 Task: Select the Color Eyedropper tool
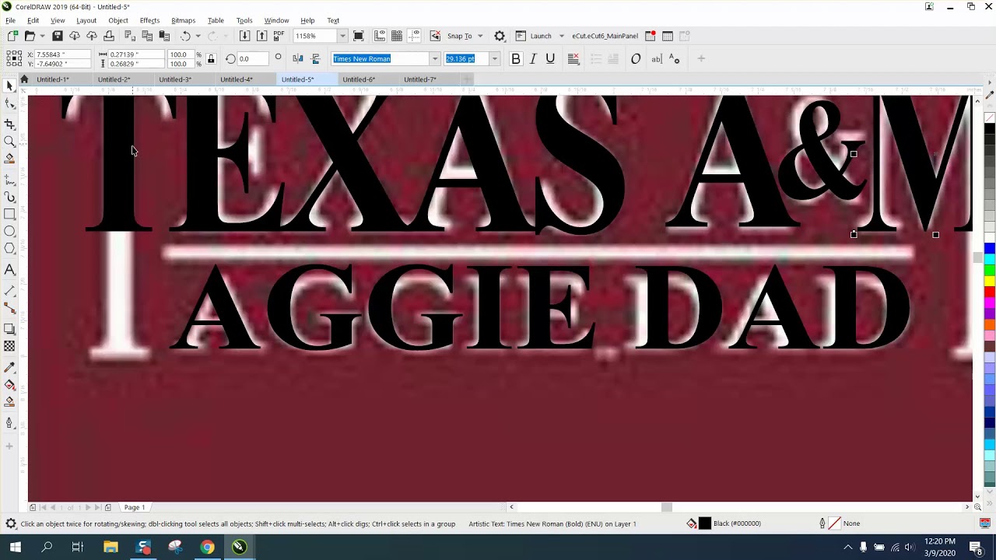(x=9, y=367)
